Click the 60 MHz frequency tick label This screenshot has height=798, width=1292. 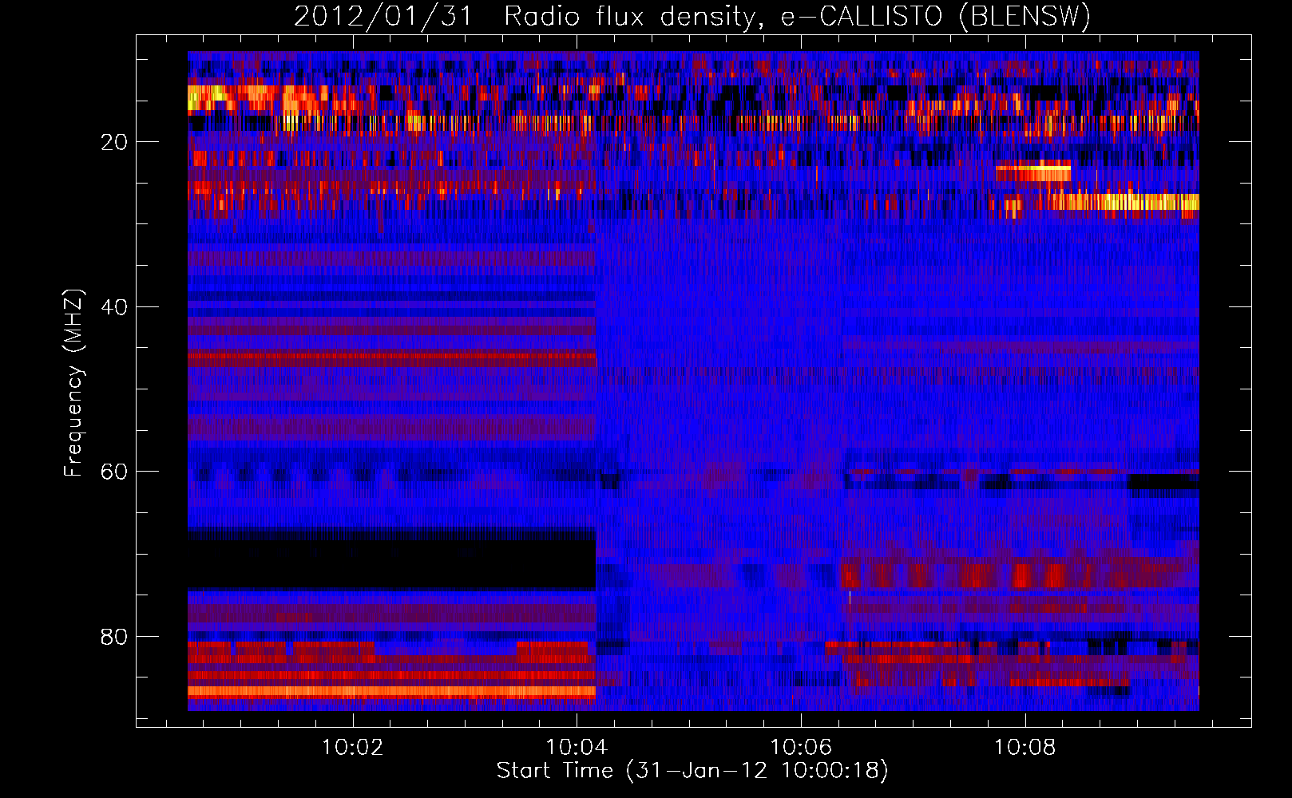(115, 472)
